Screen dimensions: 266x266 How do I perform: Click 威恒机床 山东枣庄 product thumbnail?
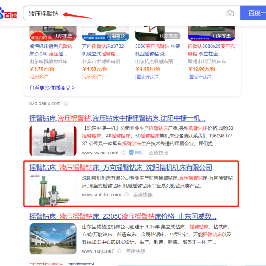pos(53,33)
